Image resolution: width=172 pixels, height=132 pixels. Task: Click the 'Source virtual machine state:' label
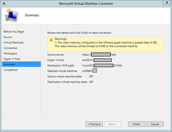tap(65, 76)
